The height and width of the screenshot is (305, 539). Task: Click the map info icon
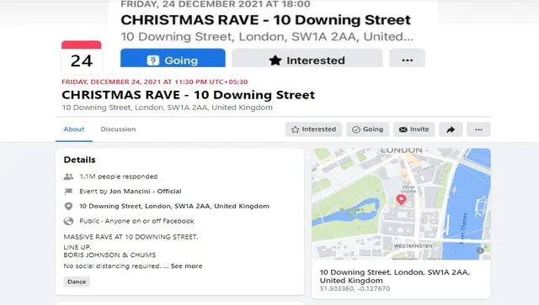[x=480, y=250]
